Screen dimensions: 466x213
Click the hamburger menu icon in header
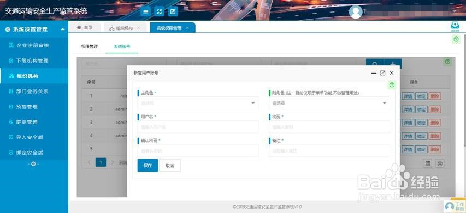pos(145,11)
